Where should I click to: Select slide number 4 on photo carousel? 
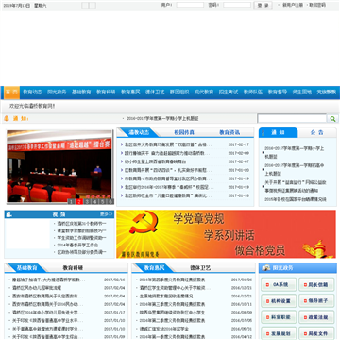tap(95, 201)
